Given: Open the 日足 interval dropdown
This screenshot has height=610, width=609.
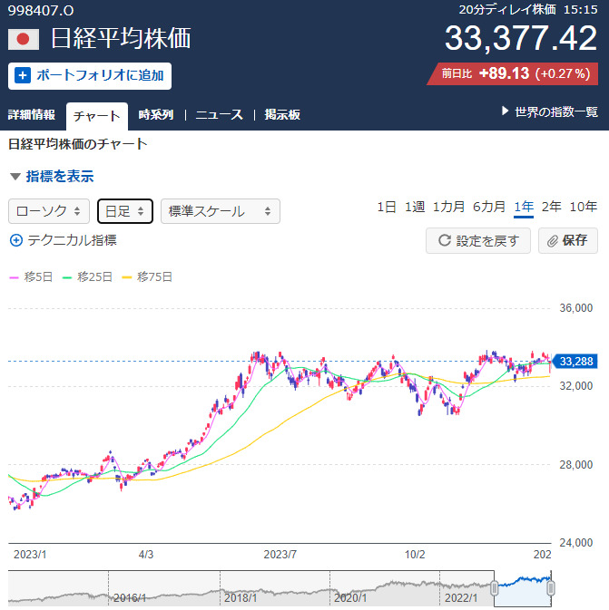Looking at the screenshot, I should coord(124,211).
